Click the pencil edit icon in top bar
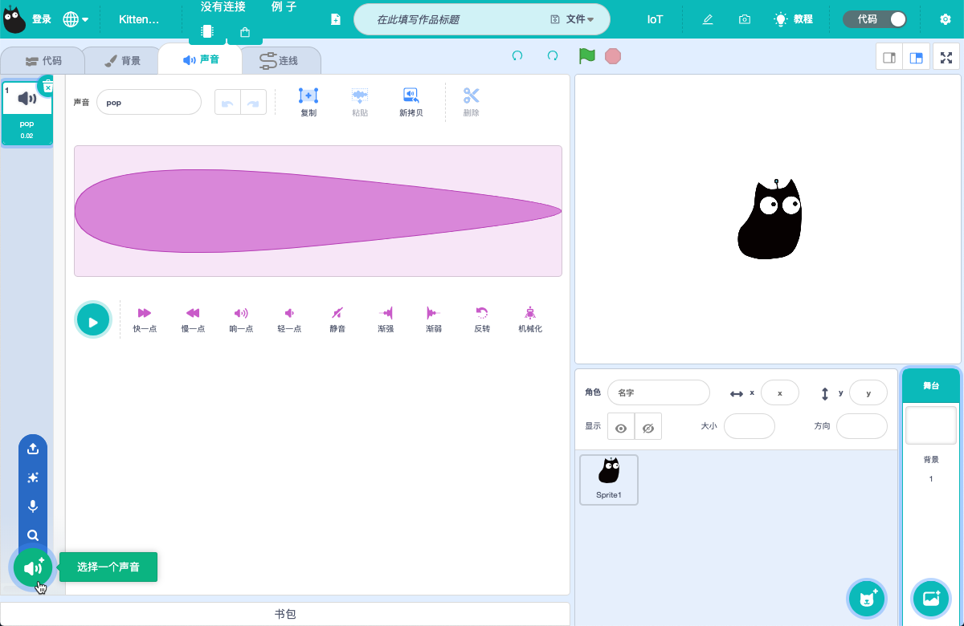 (708, 19)
